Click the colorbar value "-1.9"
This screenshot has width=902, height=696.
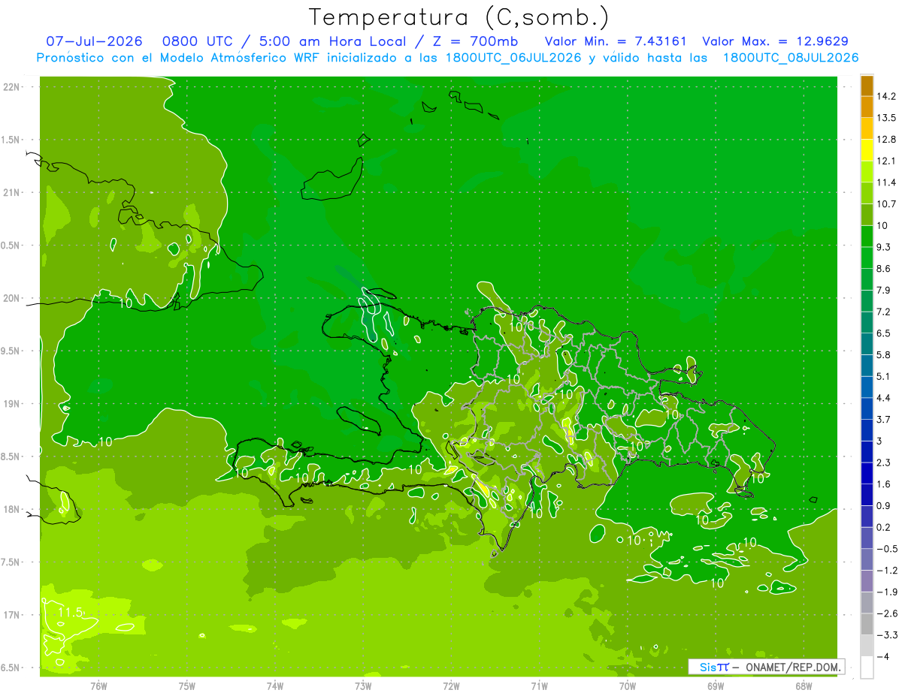tap(886, 592)
